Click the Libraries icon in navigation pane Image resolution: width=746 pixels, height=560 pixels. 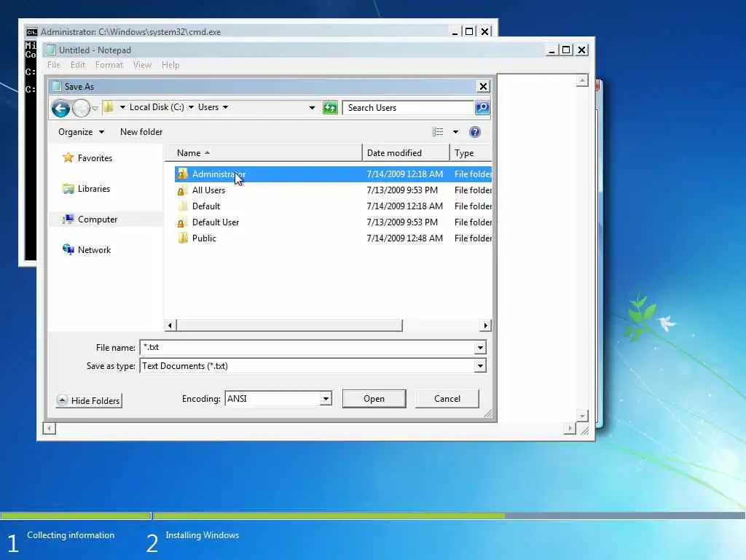point(68,189)
